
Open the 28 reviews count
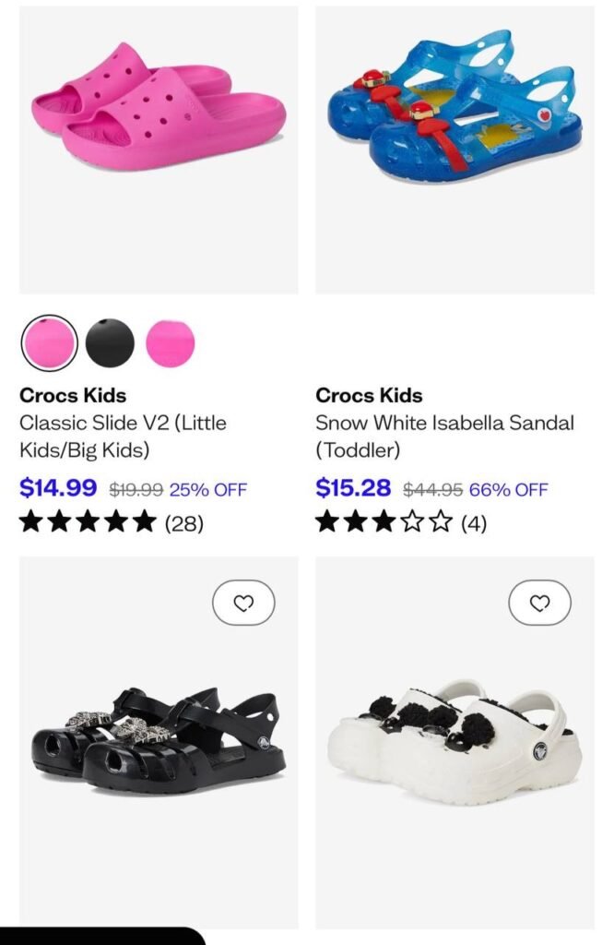click(x=183, y=523)
